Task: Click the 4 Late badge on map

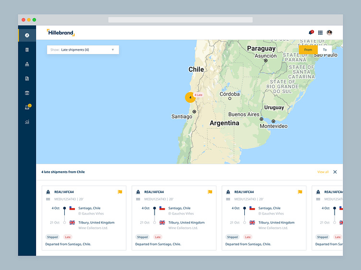Action: (x=198, y=95)
